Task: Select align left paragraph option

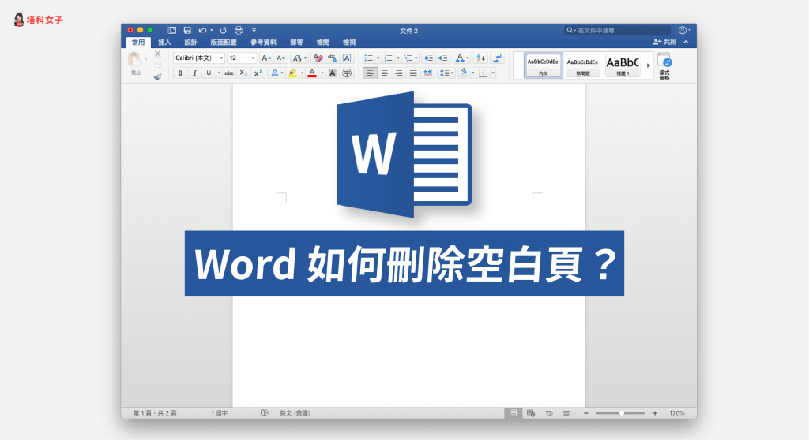Action: [370, 73]
